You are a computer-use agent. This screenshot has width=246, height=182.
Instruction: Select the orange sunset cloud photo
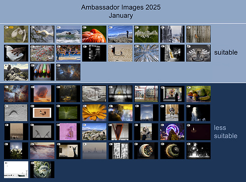tap(42, 94)
